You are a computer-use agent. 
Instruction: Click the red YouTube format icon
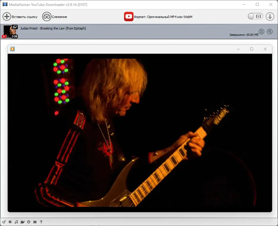(129, 17)
